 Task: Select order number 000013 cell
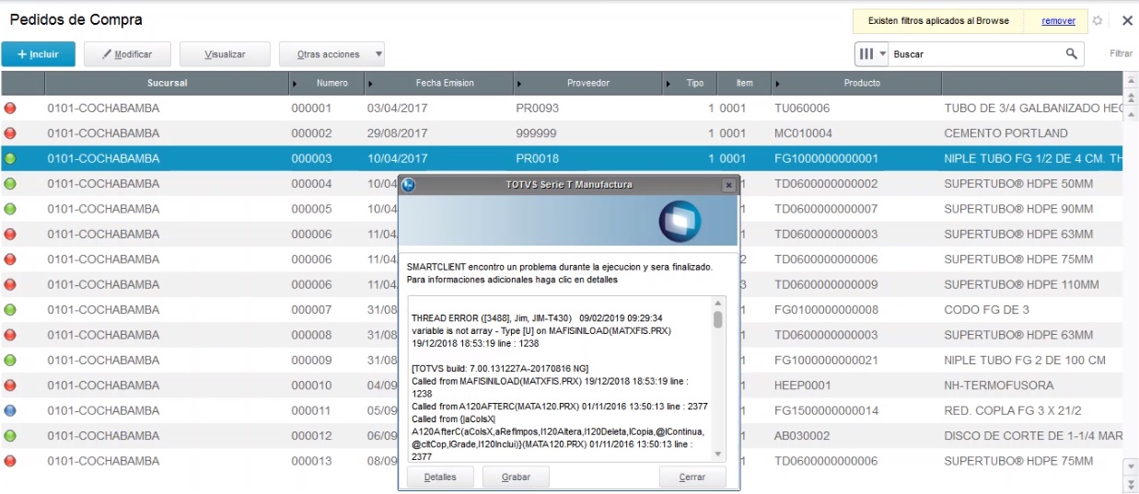pos(311,461)
